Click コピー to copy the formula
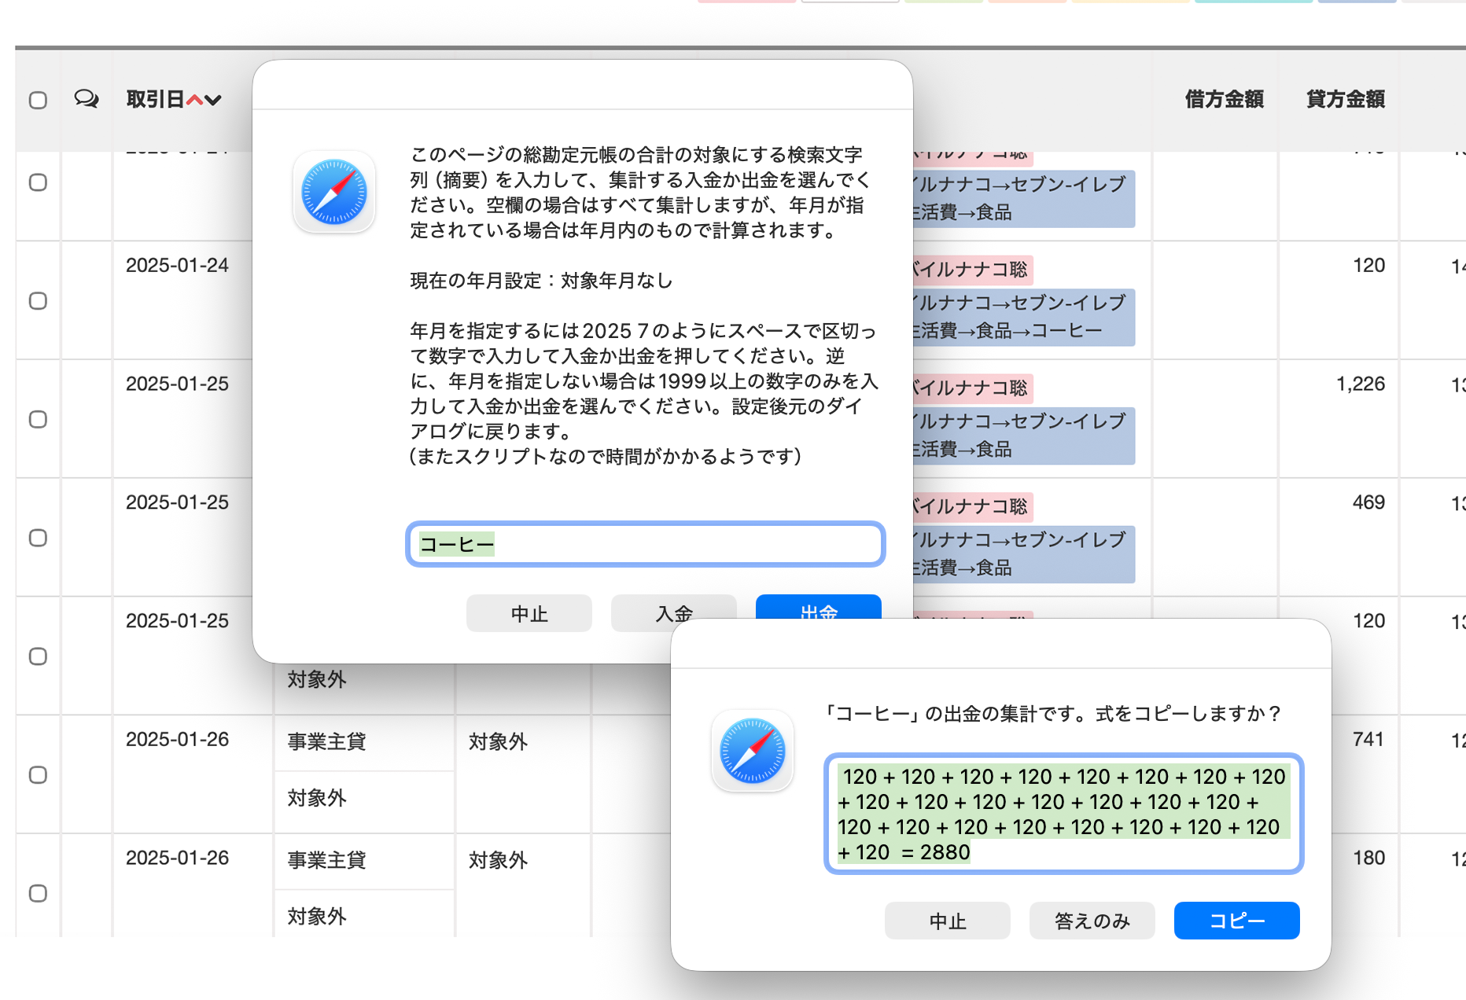The image size is (1466, 1000). point(1237,921)
